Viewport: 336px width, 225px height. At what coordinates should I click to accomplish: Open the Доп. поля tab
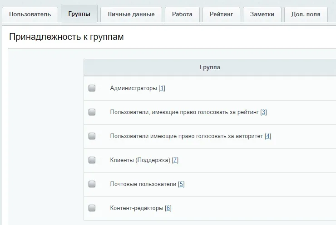pyautogui.click(x=306, y=14)
